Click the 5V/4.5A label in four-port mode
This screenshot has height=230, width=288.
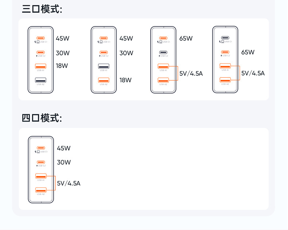(x=69, y=183)
